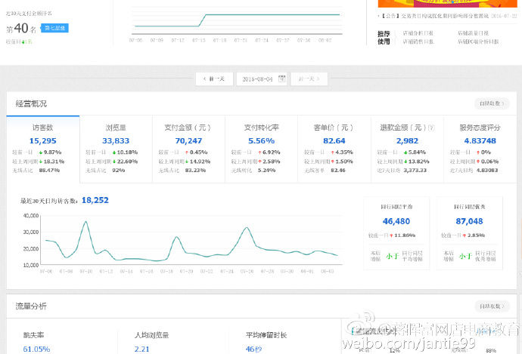Screen dimensions: 522x354
Task: Open the calendar icon in date field
Action: tap(281, 78)
